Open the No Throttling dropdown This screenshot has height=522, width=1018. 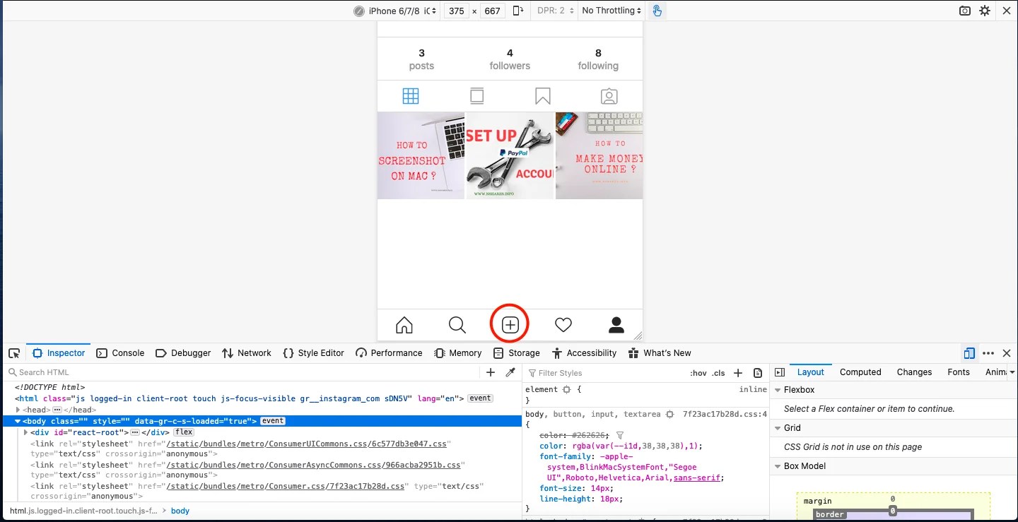point(610,11)
